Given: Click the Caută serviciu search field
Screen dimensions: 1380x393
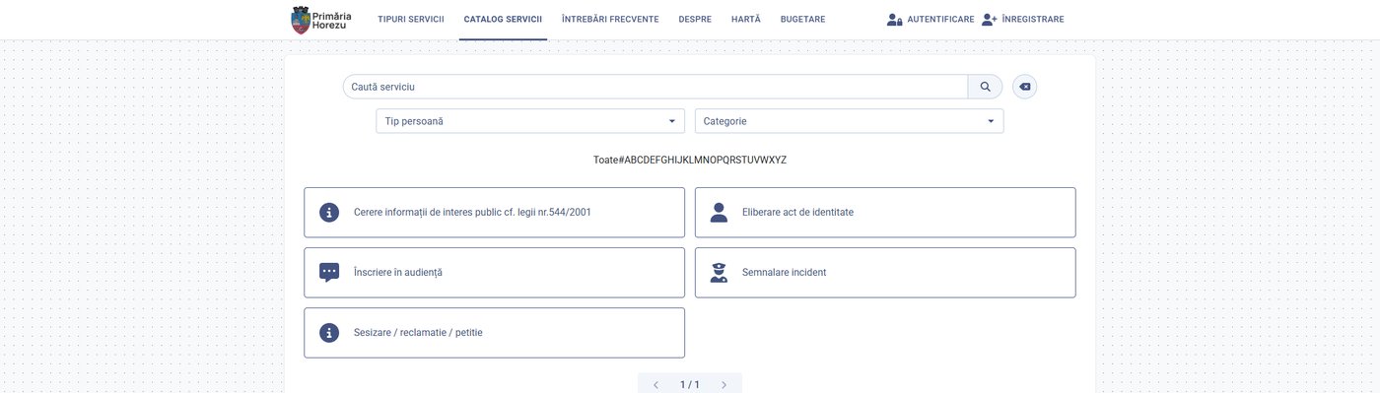Looking at the screenshot, I should [655, 87].
